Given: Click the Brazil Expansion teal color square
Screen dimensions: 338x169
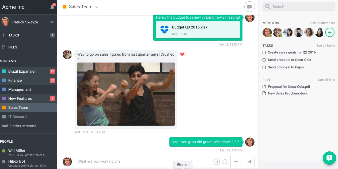Looking at the screenshot, I should (x=4, y=71).
